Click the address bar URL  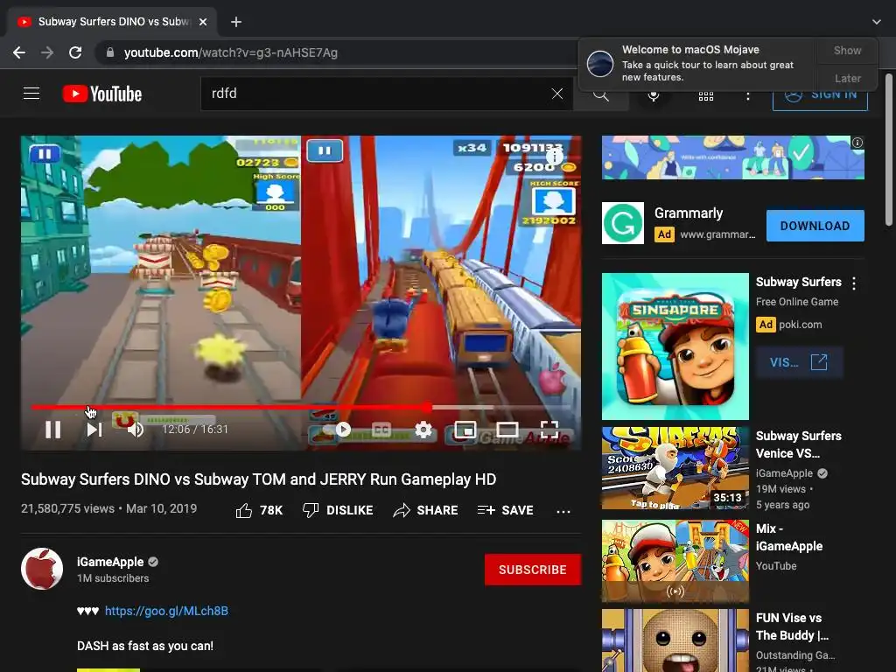coord(231,52)
